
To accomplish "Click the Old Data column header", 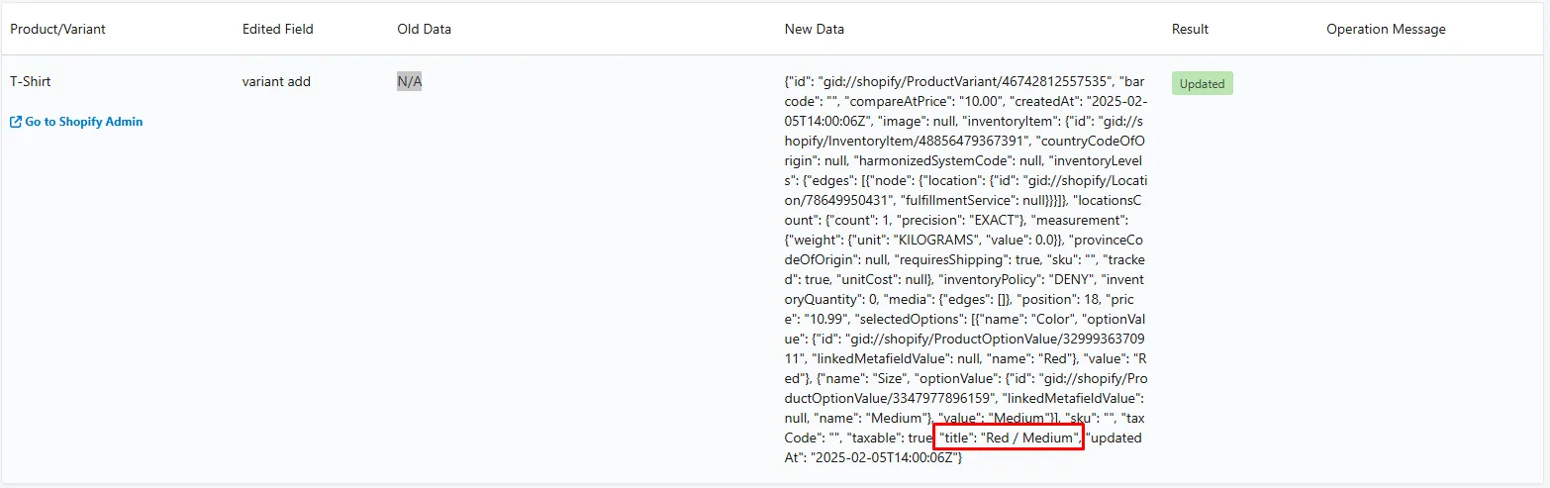I will click(424, 29).
